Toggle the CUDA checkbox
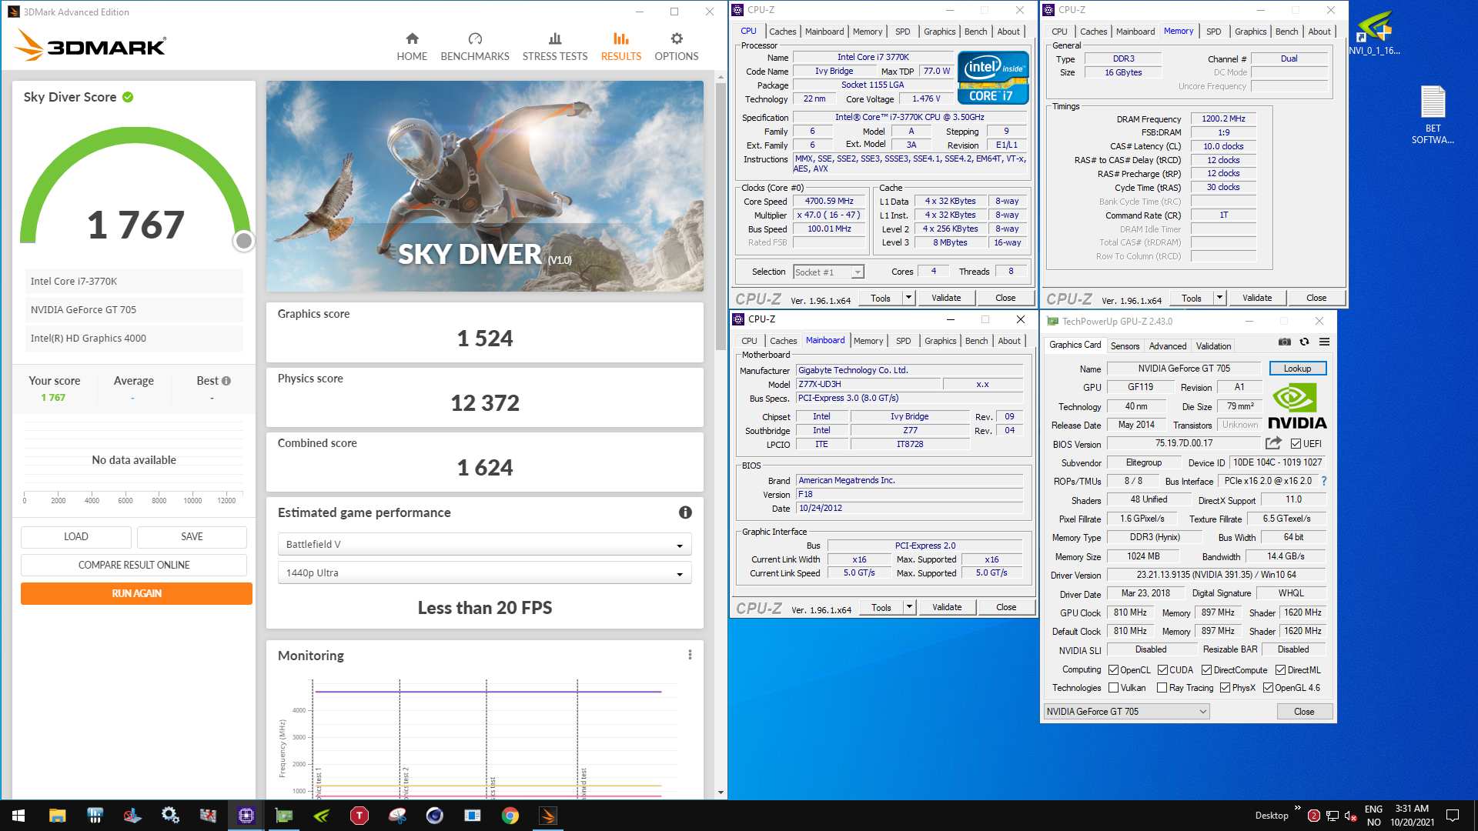The height and width of the screenshot is (831, 1478). (x=1162, y=670)
